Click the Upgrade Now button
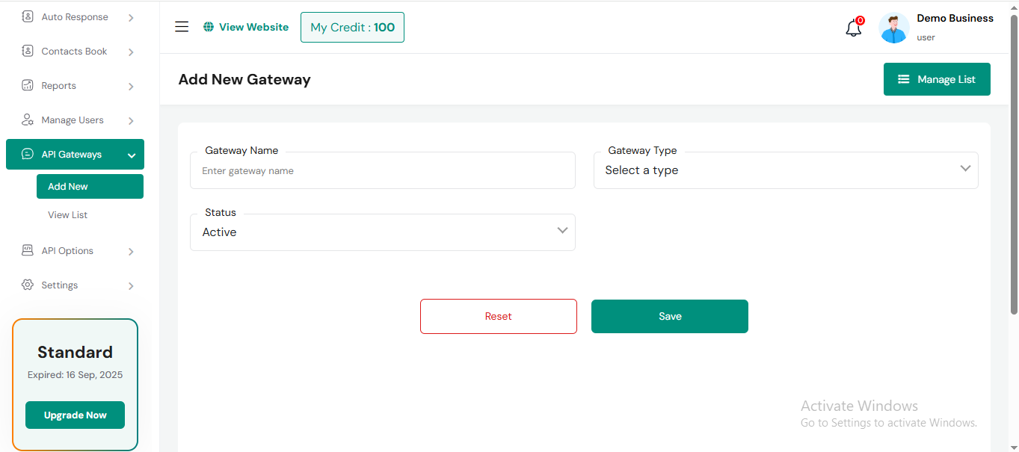This screenshot has width=1019, height=452. [75, 415]
